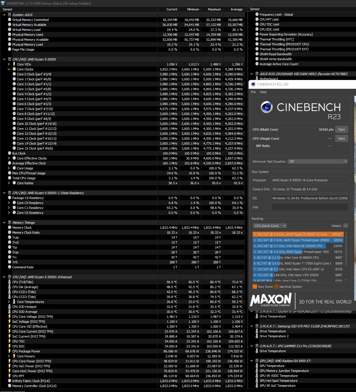Viewport: 356px width, 392px height.
Task: Click the CPU (Tctl/Tdie) thermometer icon
Action: coord(10,282)
